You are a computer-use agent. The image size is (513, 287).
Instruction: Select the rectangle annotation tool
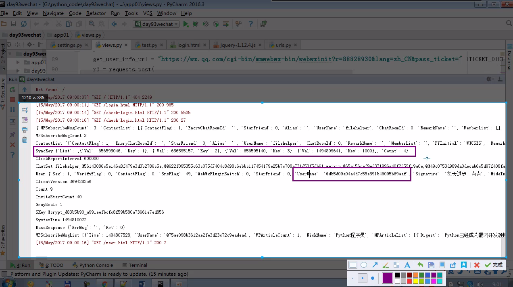coord(353,265)
